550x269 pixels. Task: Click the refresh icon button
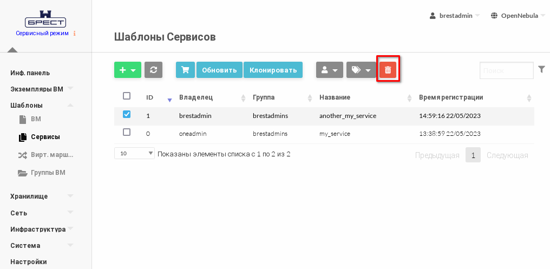153,70
